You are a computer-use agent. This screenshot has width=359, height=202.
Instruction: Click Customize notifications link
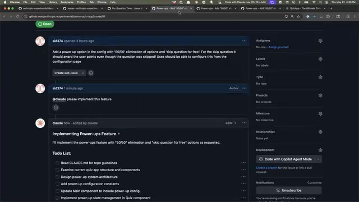pos(315,183)
